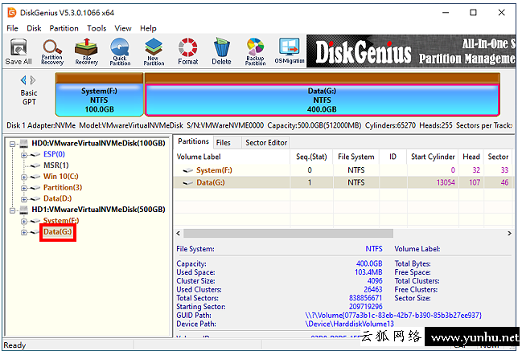Collapse the HD0 disk tree node

(x=13, y=145)
